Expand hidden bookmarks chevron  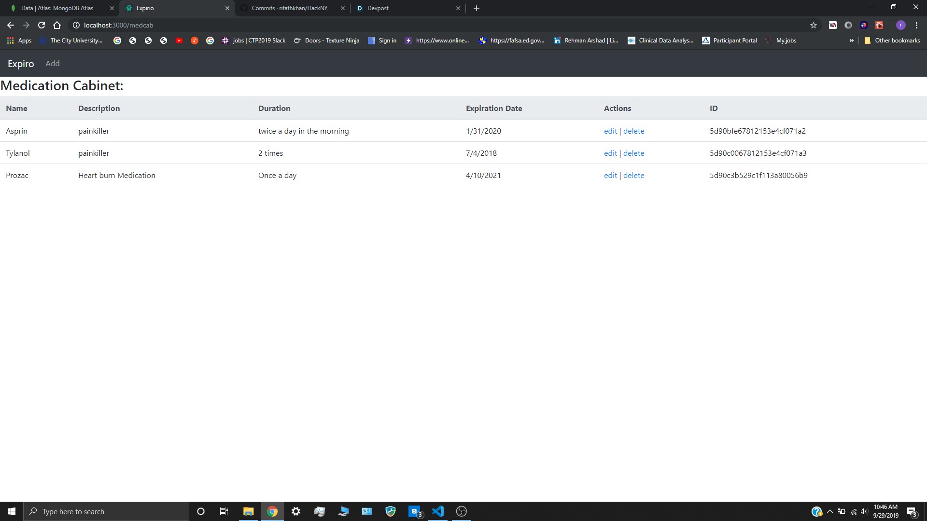pyautogui.click(x=851, y=41)
